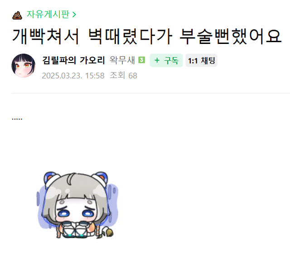
Task: Start a 1:1 채팅 with the author
Action: click(x=201, y=60)
